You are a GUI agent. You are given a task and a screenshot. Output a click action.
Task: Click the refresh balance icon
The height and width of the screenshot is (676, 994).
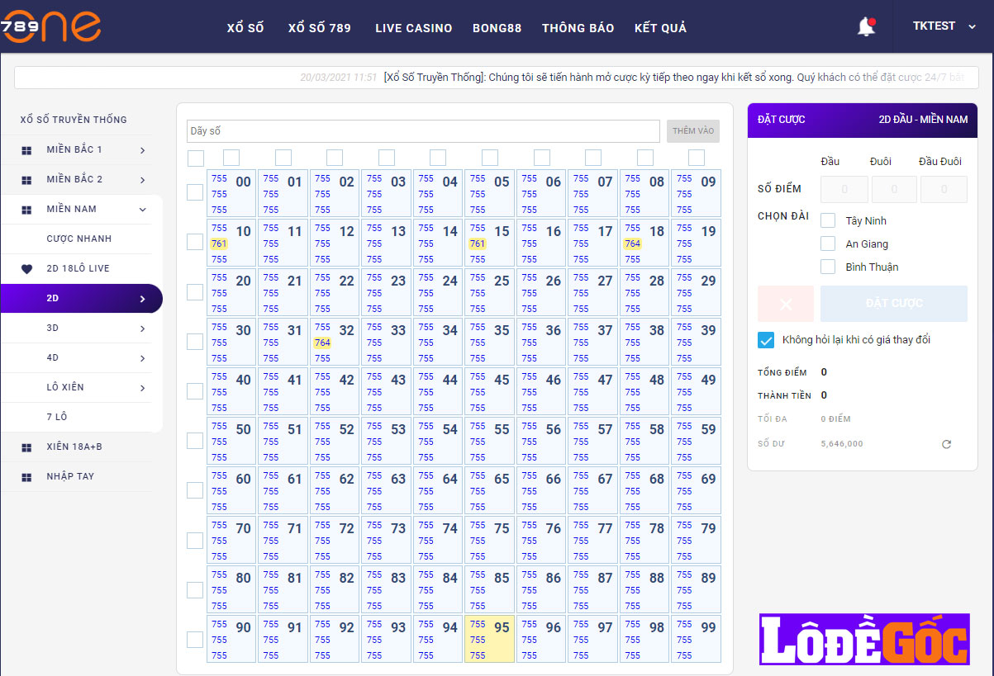pyautogui.click(x=946, y=444)
